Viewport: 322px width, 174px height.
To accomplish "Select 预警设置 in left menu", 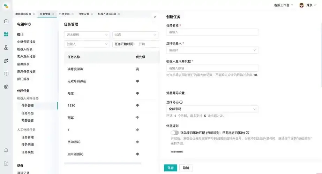I will (x=28, y=120).
